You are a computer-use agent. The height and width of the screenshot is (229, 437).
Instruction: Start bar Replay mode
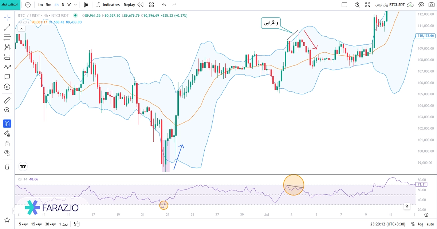point(129,5)
